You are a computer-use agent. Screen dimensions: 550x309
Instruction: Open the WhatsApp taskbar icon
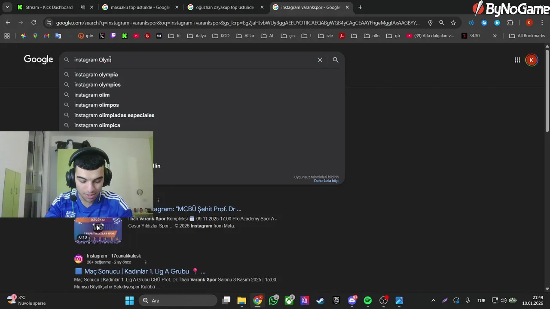273,300
